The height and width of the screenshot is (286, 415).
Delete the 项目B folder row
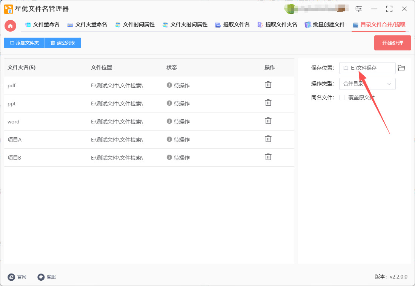click(268, 157)
